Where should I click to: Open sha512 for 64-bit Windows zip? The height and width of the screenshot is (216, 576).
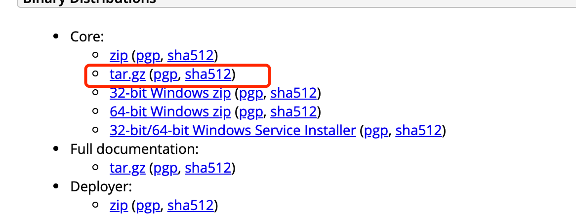coord(293,112)
